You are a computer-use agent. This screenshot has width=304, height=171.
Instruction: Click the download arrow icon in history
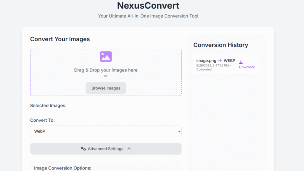[x=241, y=62]
